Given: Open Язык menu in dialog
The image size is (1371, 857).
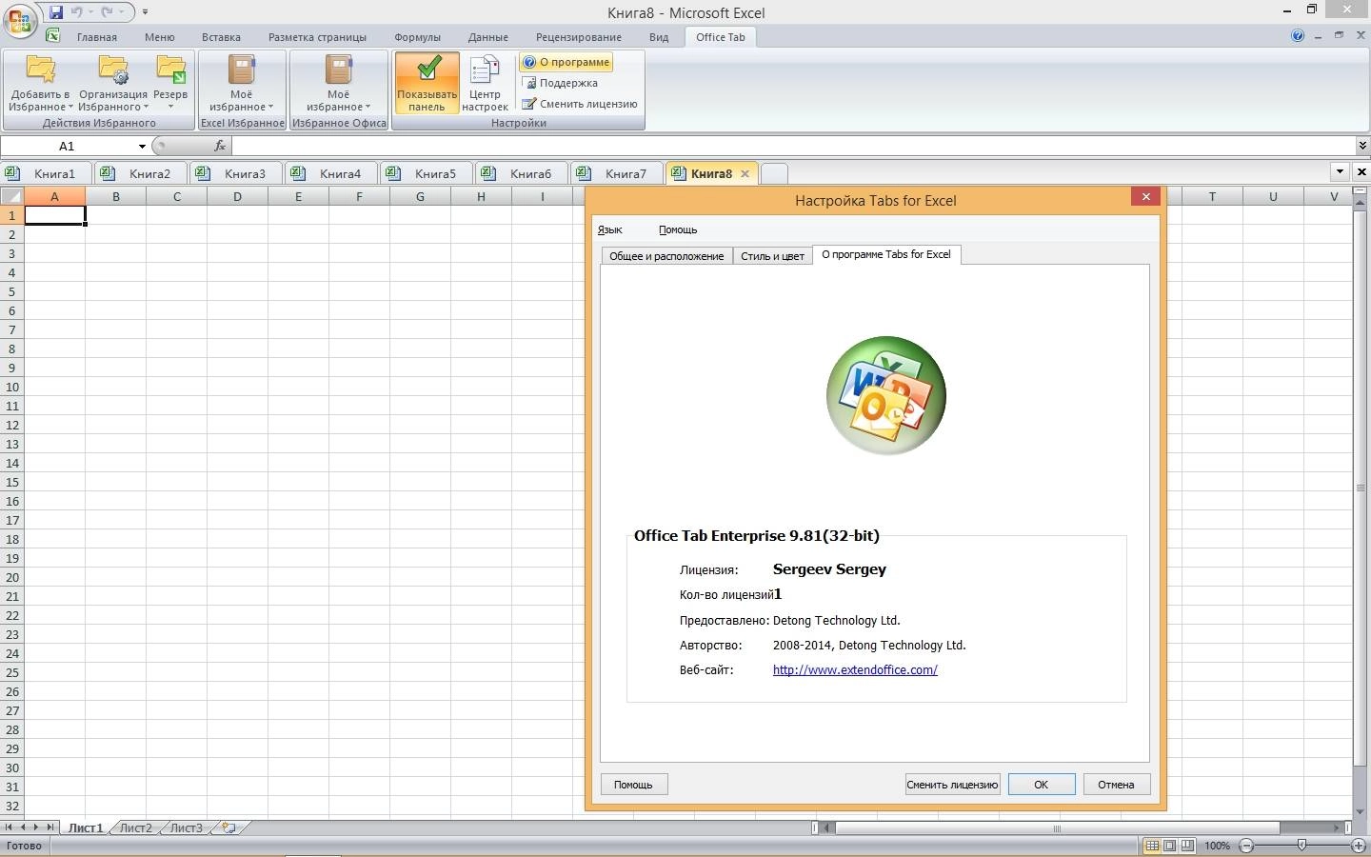Looking at the screenshot, I should 609,229.
